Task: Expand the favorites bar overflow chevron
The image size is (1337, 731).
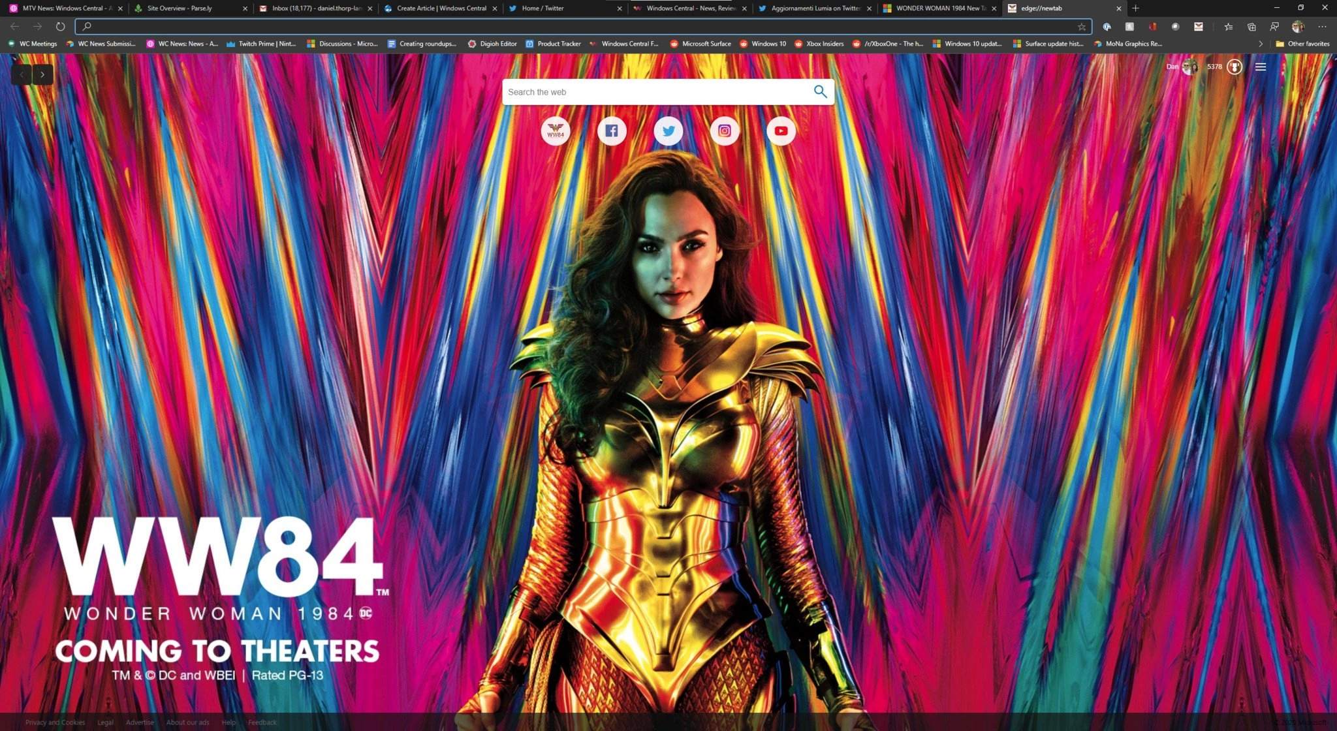Action: point(1260,44)
